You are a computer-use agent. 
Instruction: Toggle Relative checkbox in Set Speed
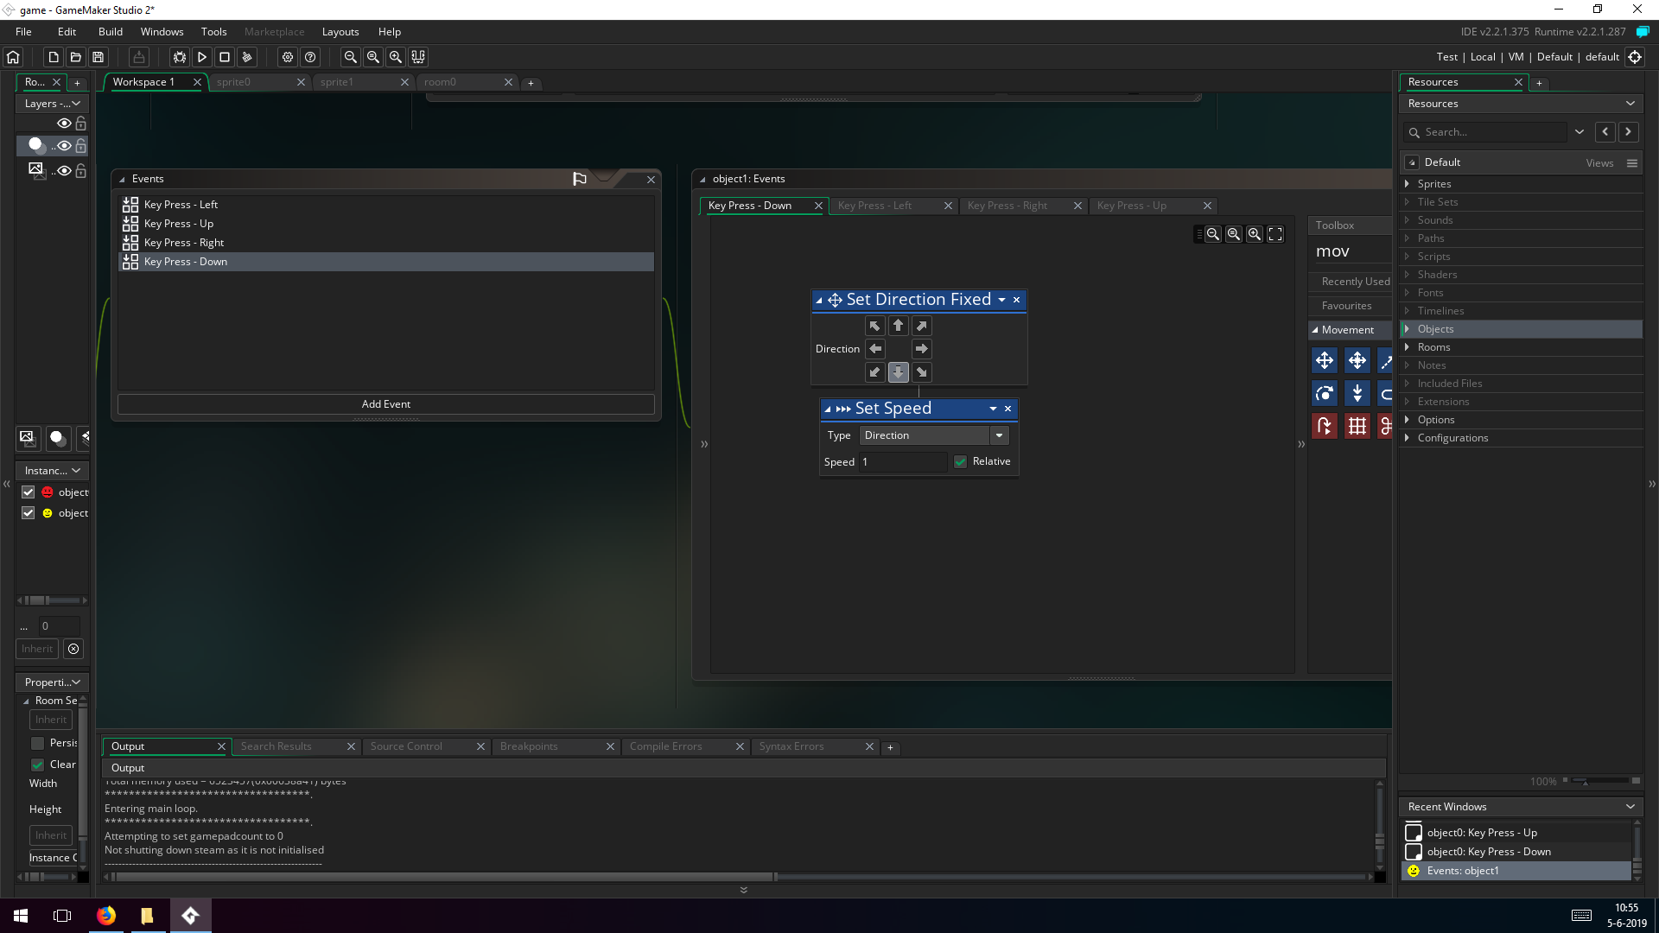(x=960, y=461)
